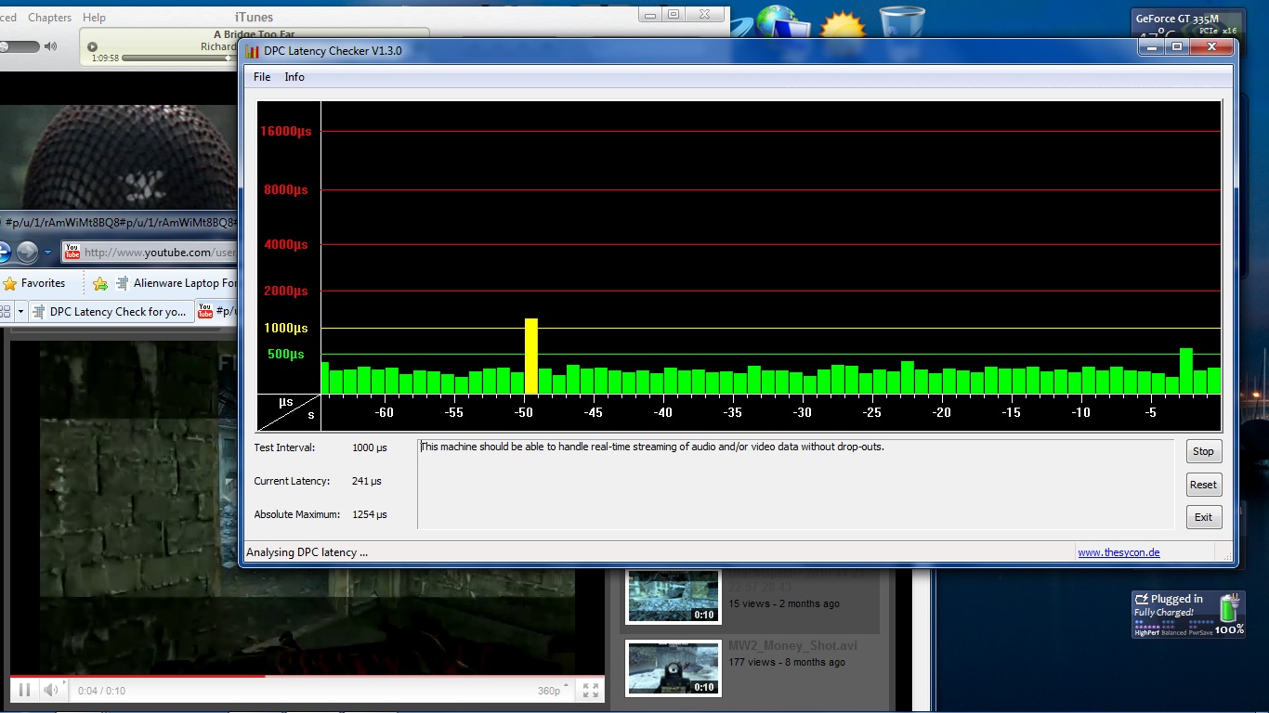Click the iTunes window title
The width and height of the screenshot is (1269, 713).
coord(255,17)
